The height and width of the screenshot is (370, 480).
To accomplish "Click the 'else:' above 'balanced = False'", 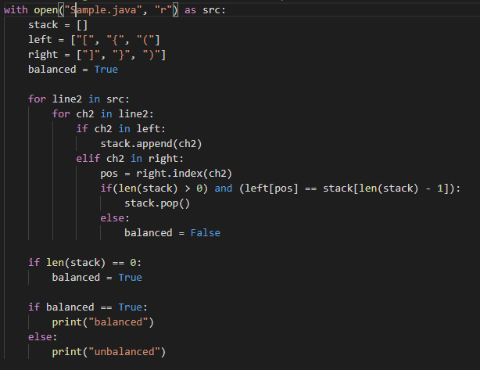I will [115, 218].
